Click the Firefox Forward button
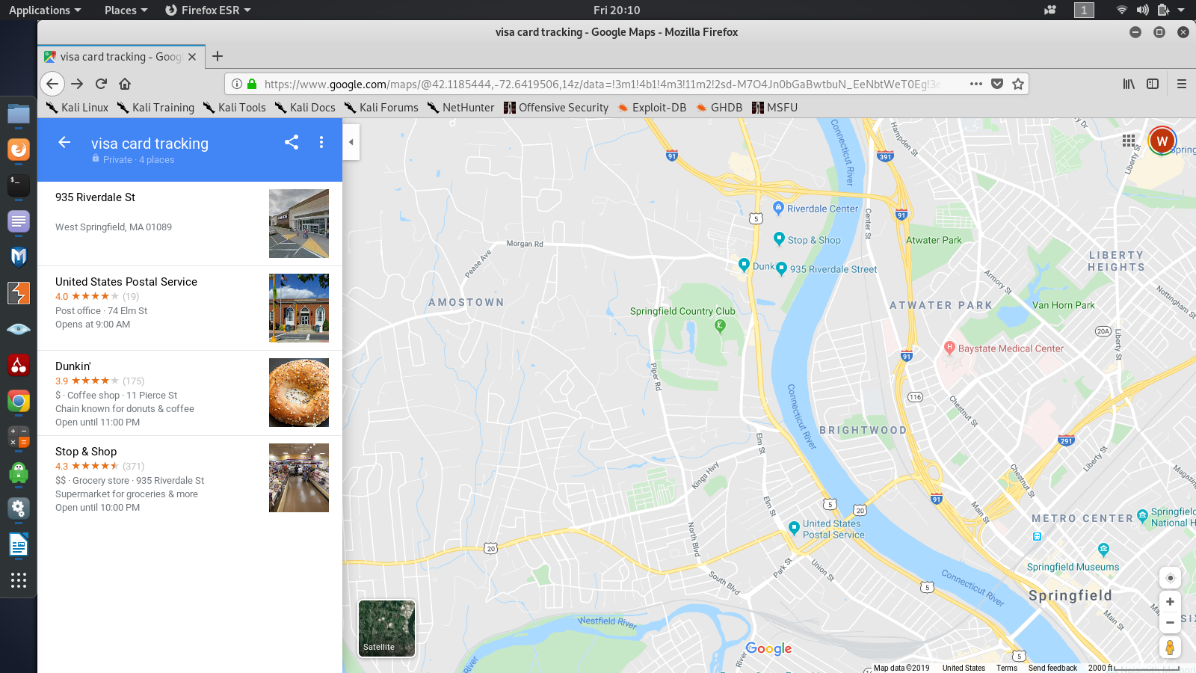The height and width of the screenshot is (673, 1196). (77, 84)
